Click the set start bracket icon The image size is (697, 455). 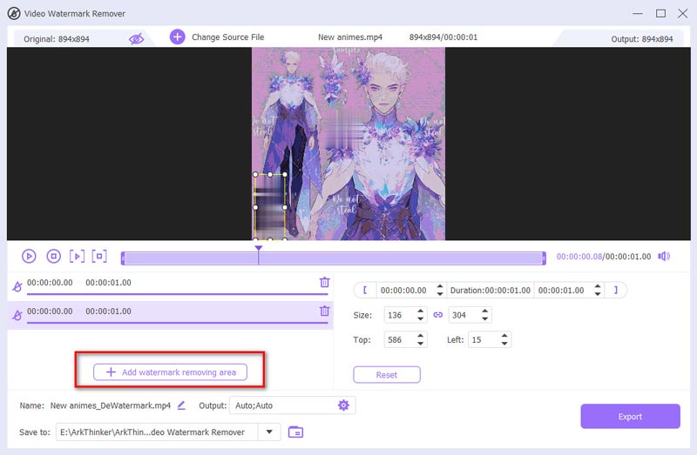click(x=365, y=291)
